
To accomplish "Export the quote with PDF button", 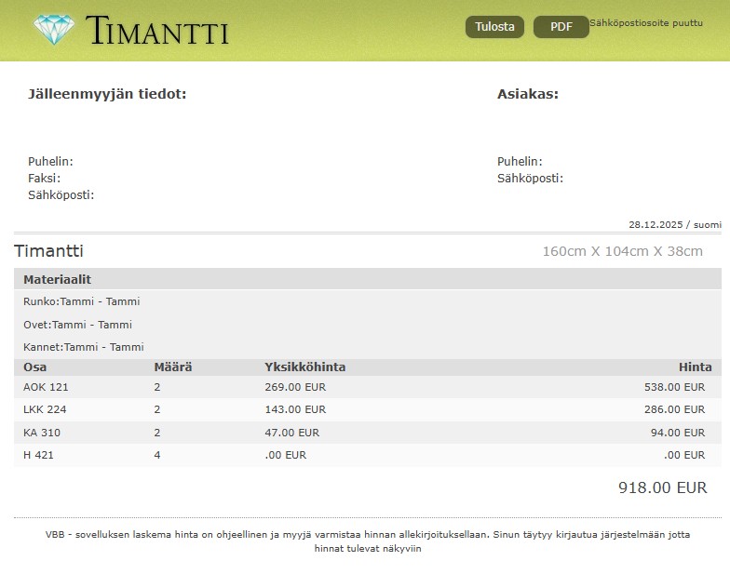I will (x=561, y=27).
